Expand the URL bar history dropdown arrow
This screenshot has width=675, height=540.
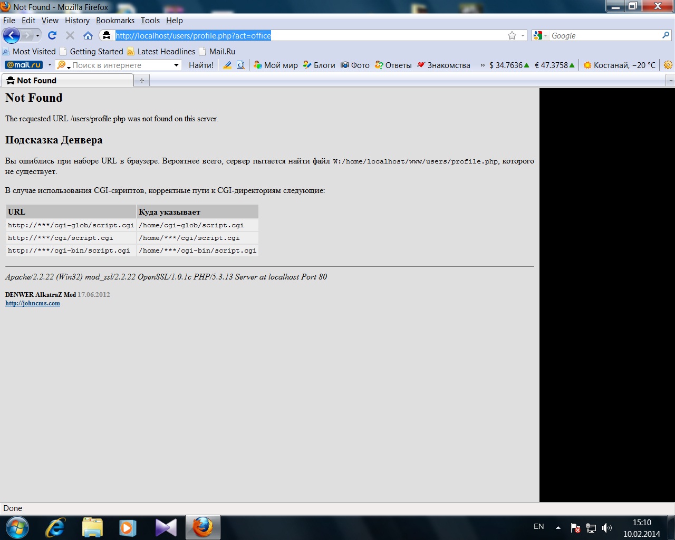[523, 35]
